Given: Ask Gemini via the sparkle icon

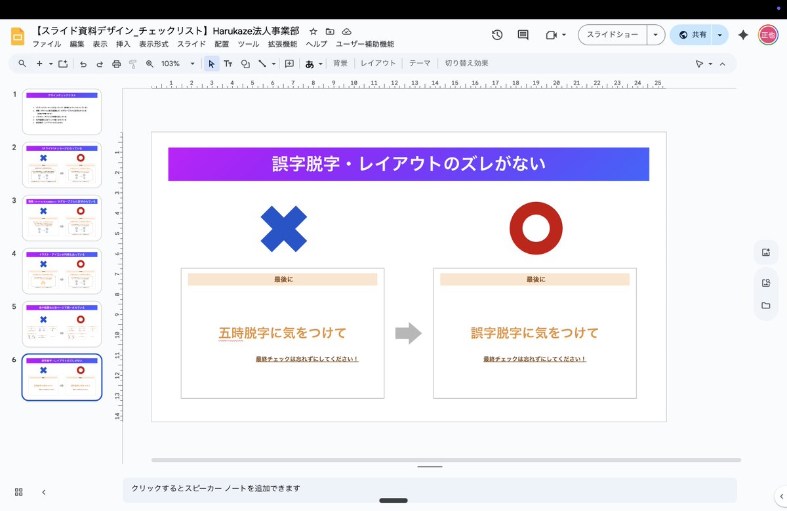Looking at the screenshot, I should pos(743,35).
